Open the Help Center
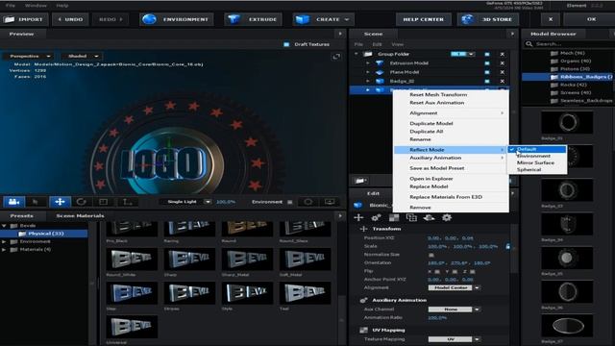 tap(424, 19)
